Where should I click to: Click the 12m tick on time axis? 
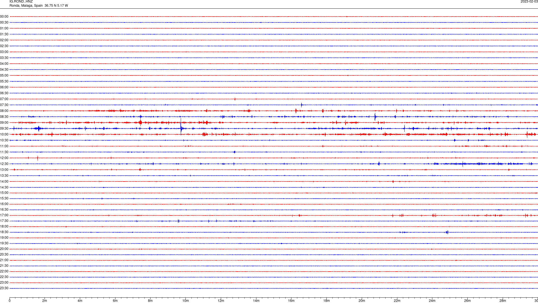(x=221, y=301)
